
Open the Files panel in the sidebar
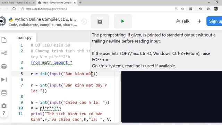[4, 40]
